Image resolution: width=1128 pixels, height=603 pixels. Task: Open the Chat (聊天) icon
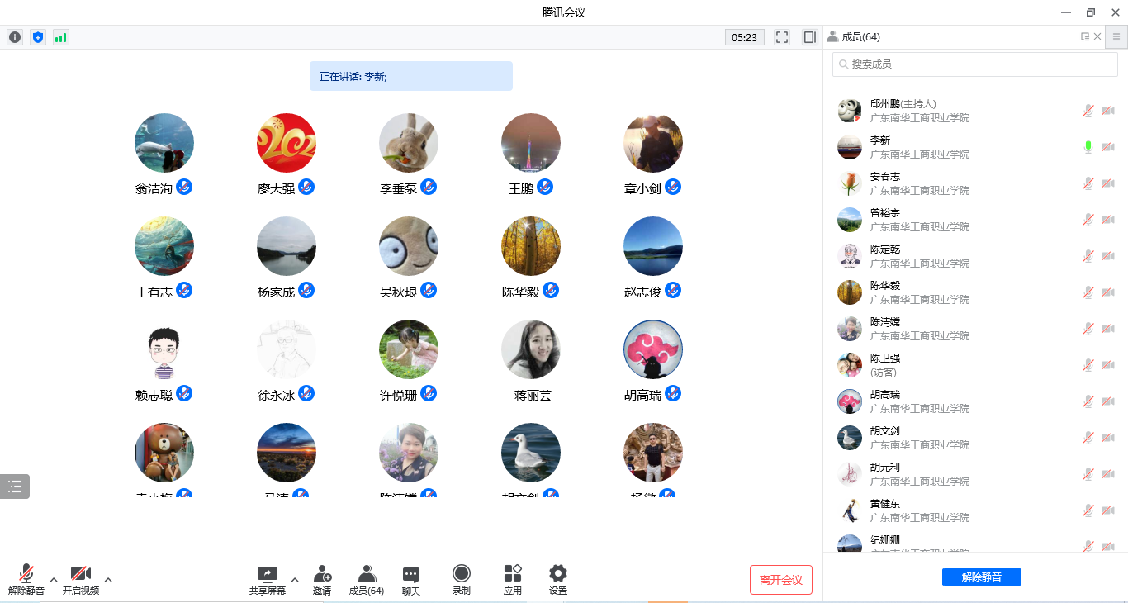pyautogui.click(x=410, y=579)
